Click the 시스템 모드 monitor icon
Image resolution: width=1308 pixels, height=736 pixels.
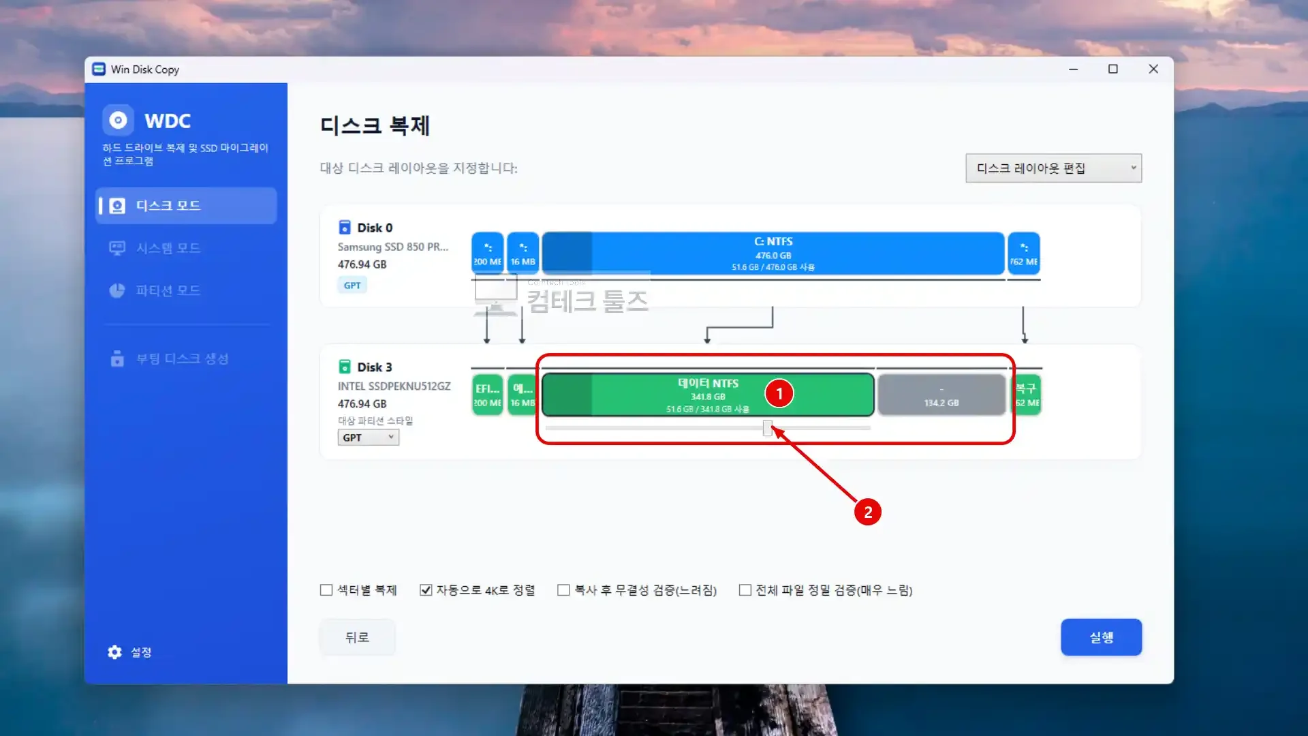click(x=117, y=248)
